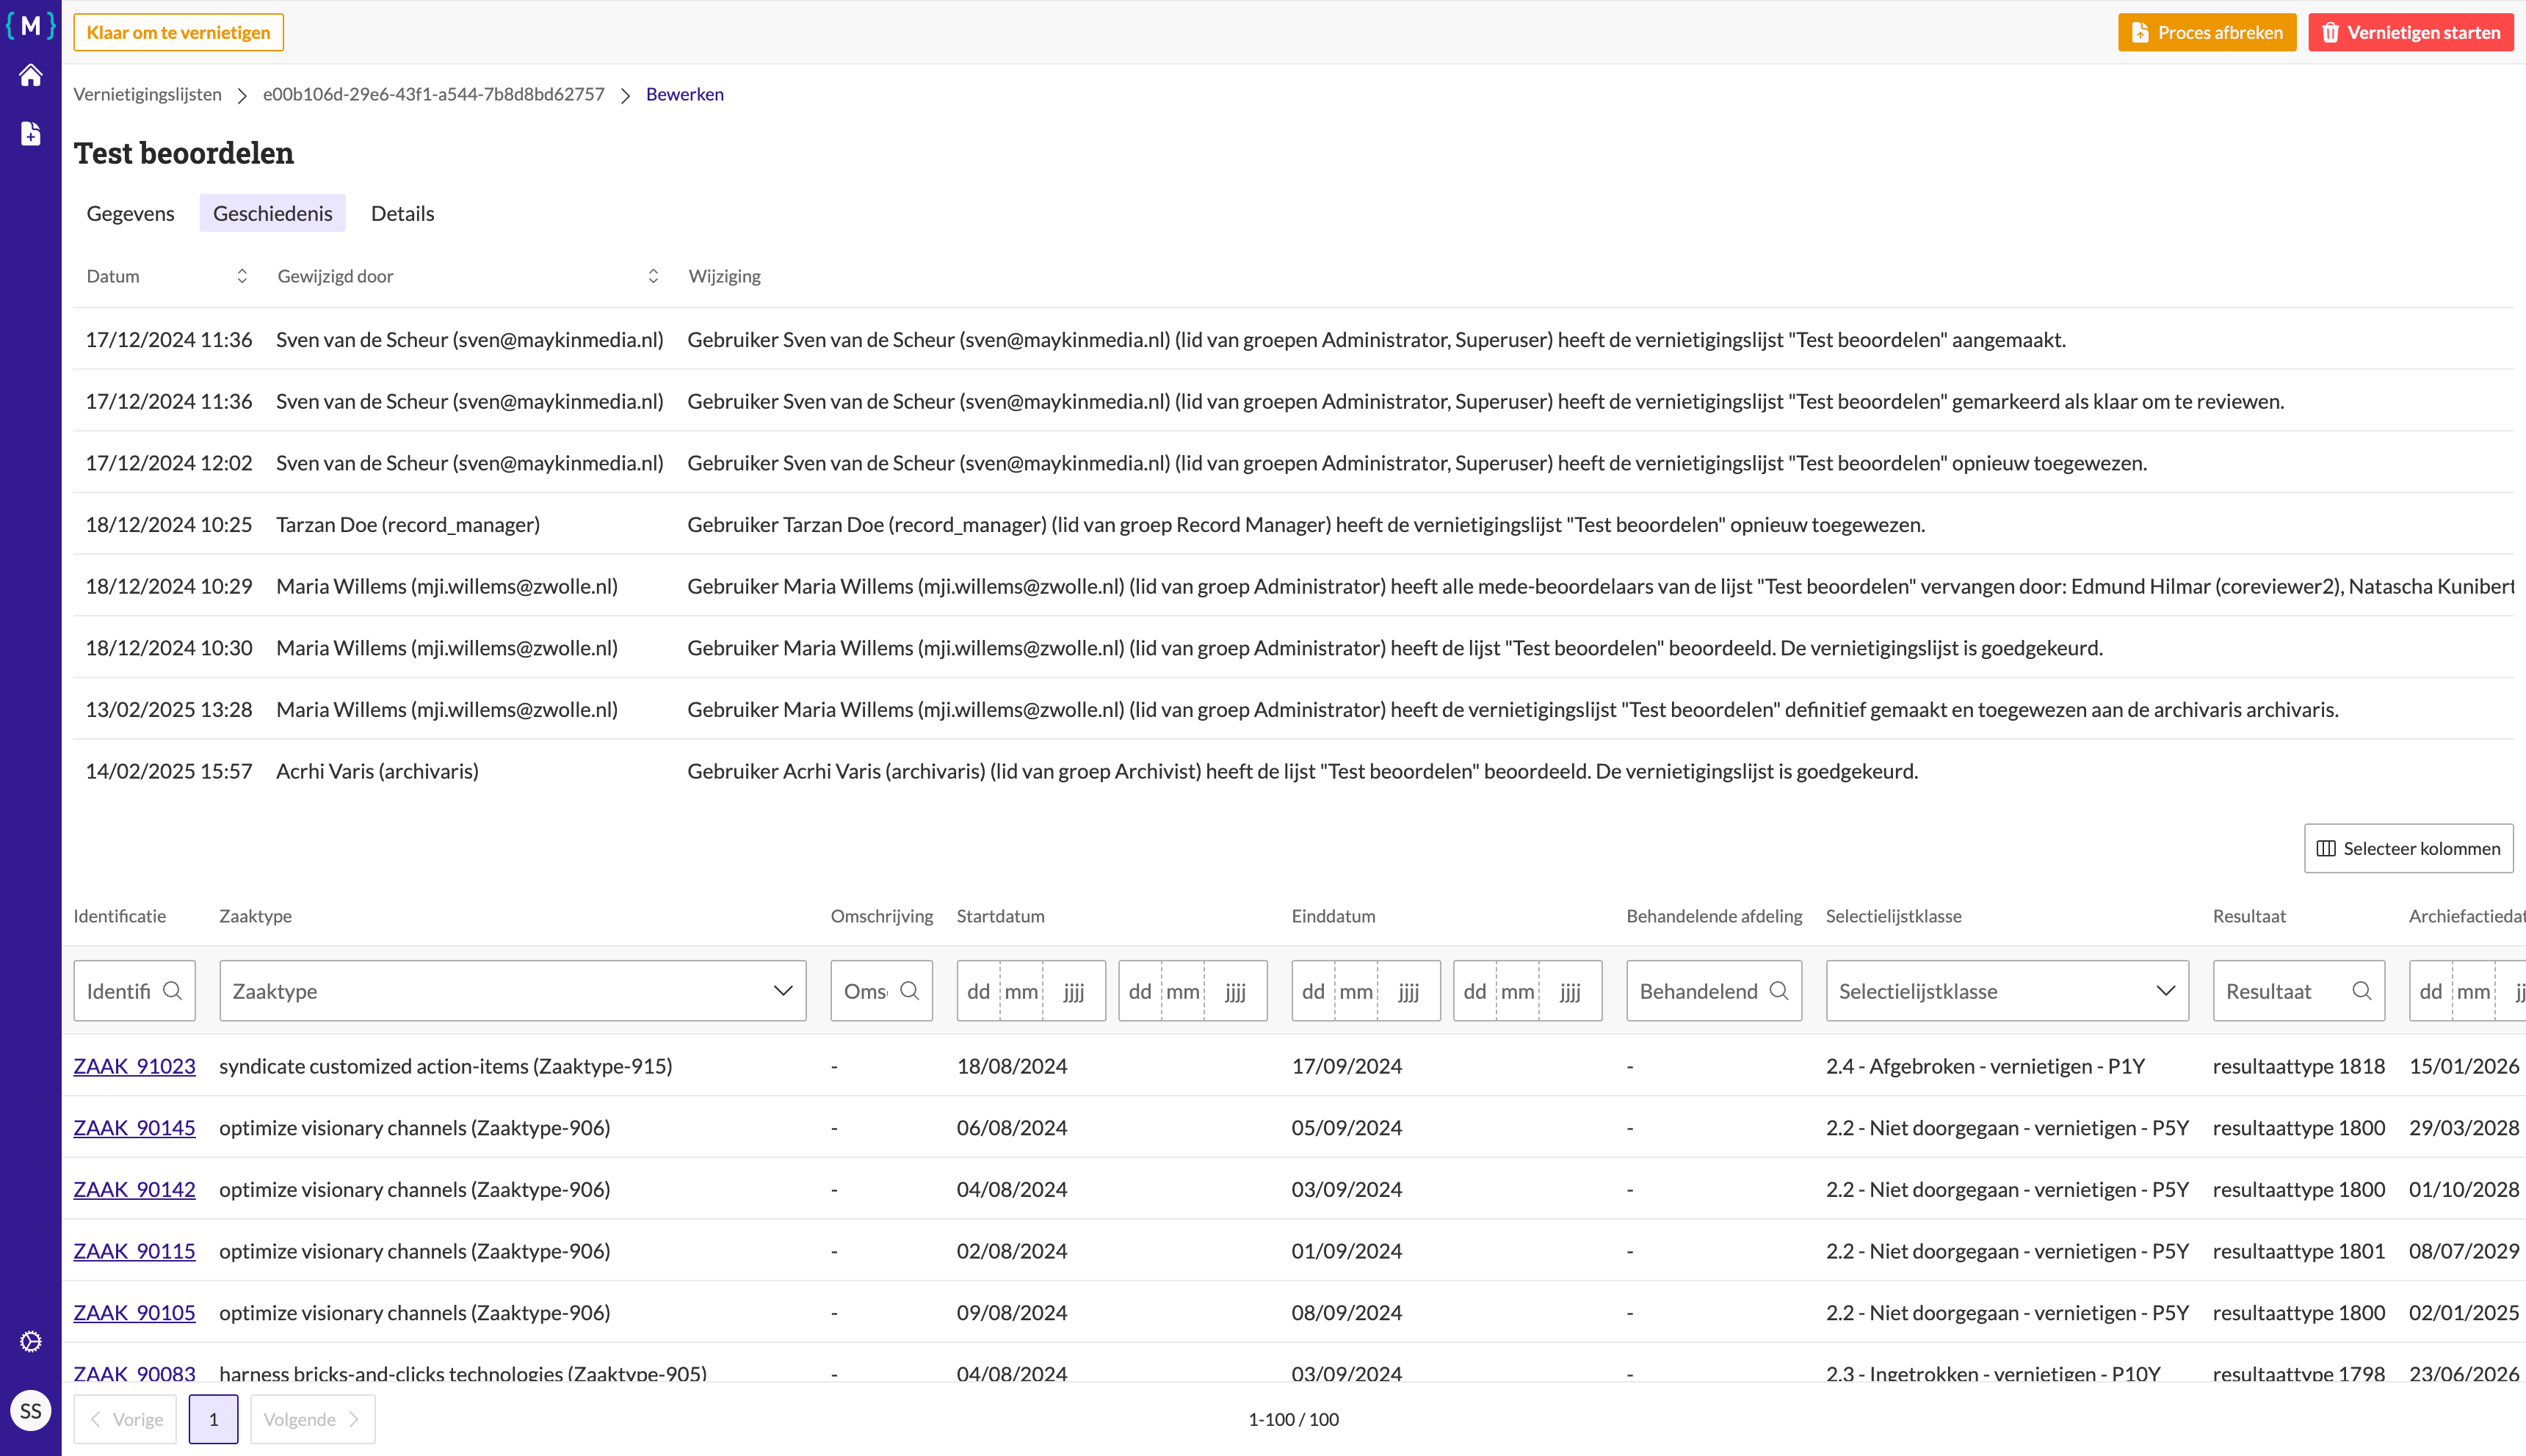Click Acrhi Varis (archivaris) cell
Viewport: 2526px width, 1456px height.
click(377, 771)
